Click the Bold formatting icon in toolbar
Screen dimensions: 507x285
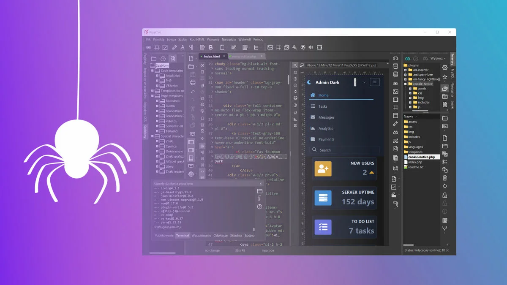pos(211,47)
